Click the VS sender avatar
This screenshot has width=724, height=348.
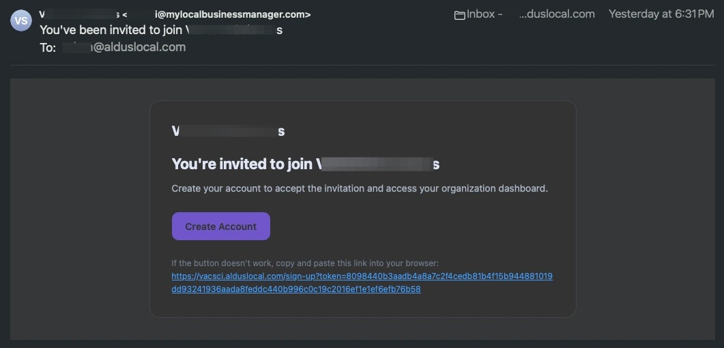click(x=21, y=20)
